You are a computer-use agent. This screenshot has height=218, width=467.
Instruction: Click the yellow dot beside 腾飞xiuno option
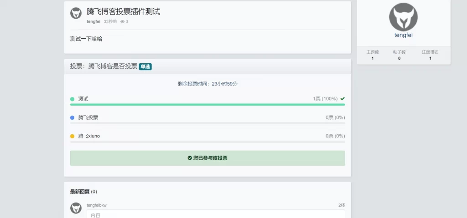[72, 136]
